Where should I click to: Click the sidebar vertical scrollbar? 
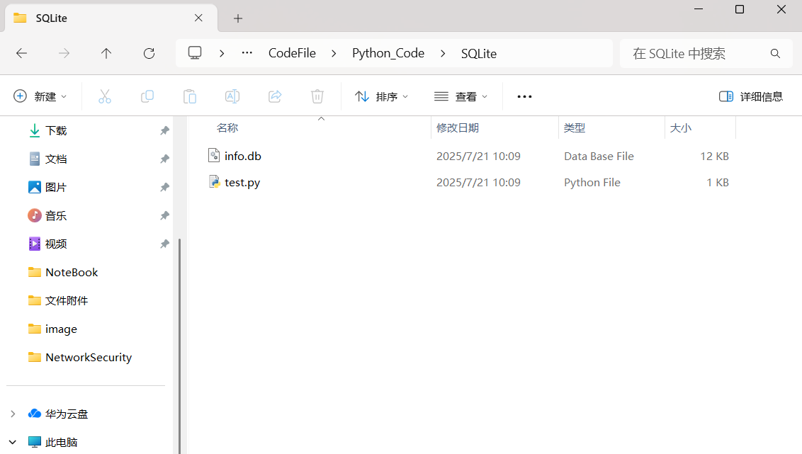pyautogui.click(x=179, y=346)
